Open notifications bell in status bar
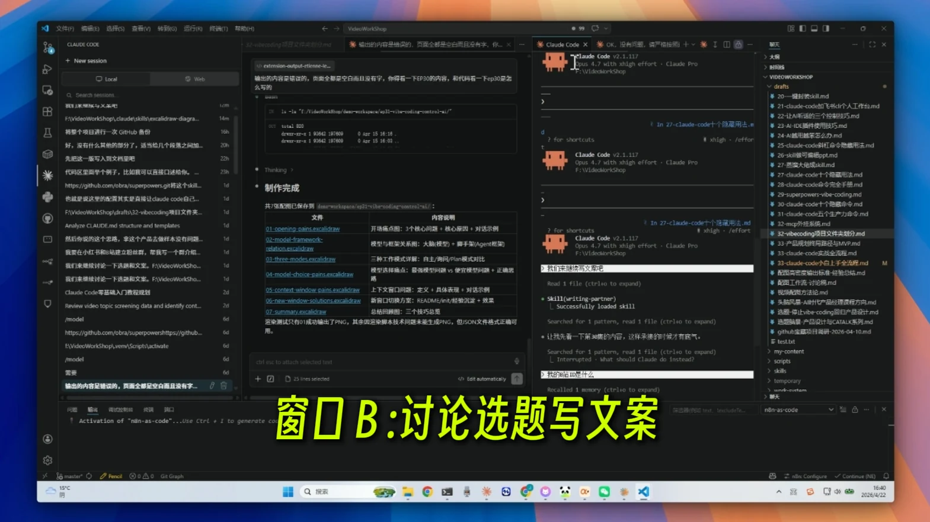 886,476
